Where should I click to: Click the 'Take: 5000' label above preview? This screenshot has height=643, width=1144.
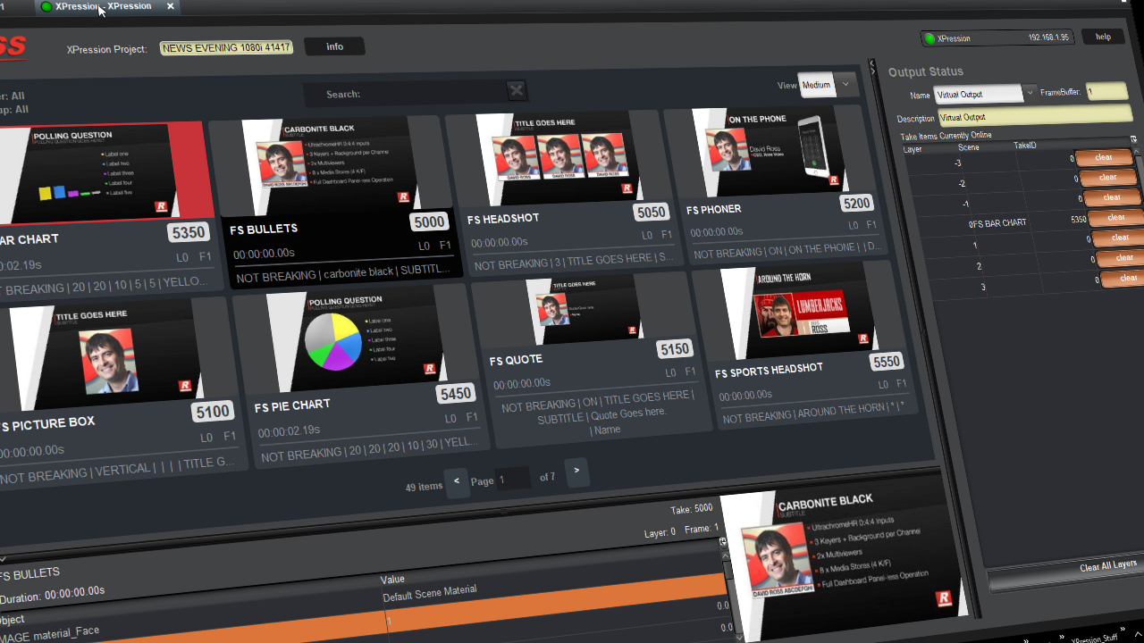pos(692,508)
